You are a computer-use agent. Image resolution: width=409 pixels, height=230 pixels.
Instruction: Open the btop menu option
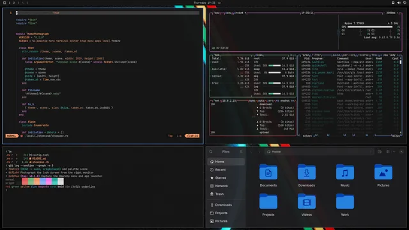[x=228, y=13]
